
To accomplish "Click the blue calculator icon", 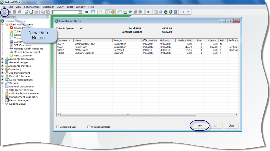I will click(175, 12).
